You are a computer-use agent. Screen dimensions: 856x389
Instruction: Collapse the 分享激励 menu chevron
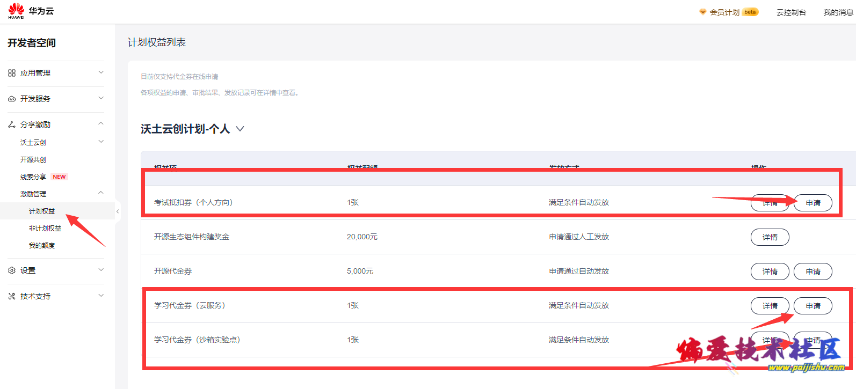click(x=101, y=124)
